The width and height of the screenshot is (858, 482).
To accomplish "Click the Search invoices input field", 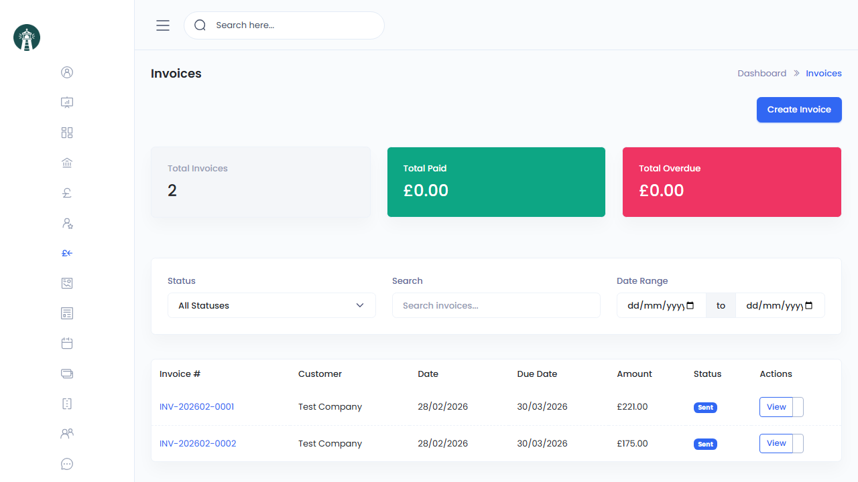I will pyautogui.click(x=496, y=305).
